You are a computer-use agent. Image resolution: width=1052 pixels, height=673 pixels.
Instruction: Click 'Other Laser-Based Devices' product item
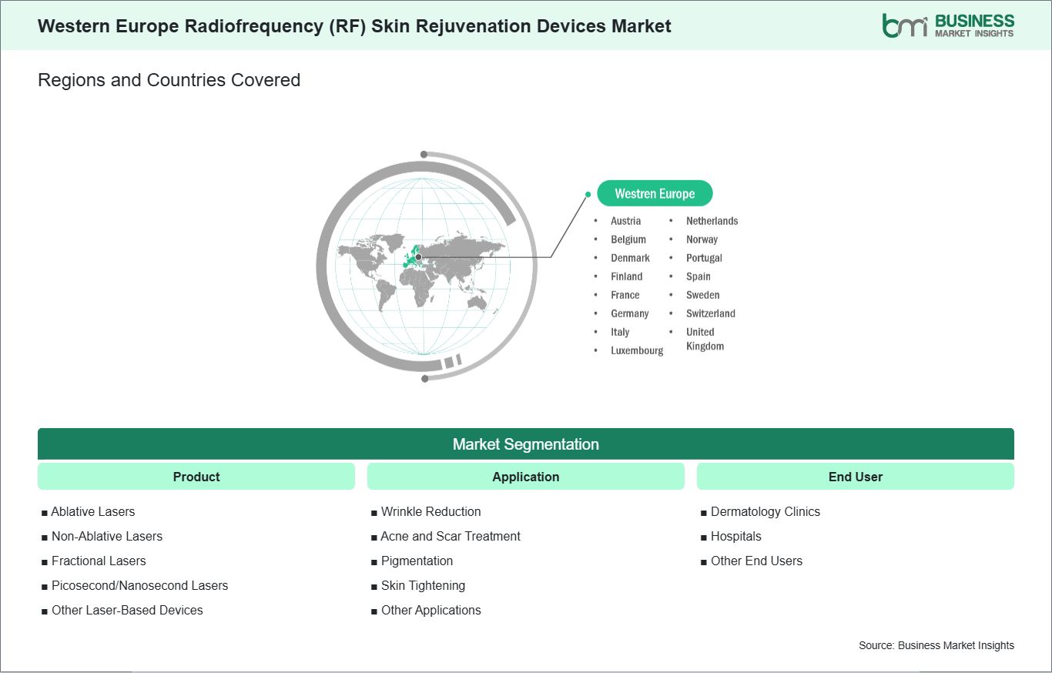[127, 610]
